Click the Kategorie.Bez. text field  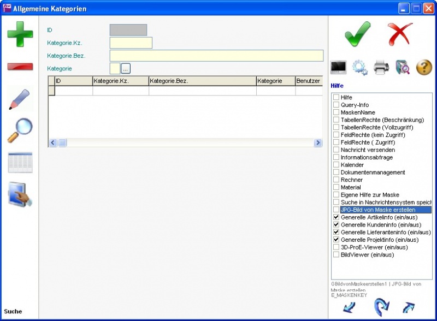216,56
